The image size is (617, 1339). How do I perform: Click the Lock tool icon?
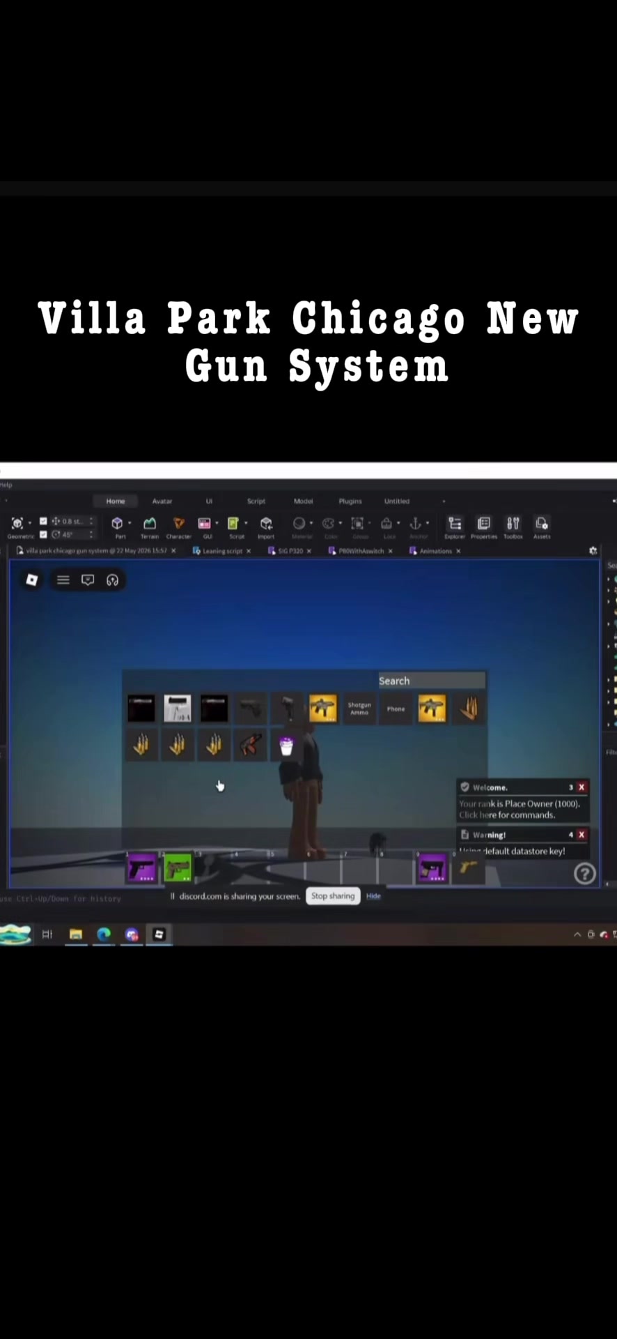click(x=386, y=523)
